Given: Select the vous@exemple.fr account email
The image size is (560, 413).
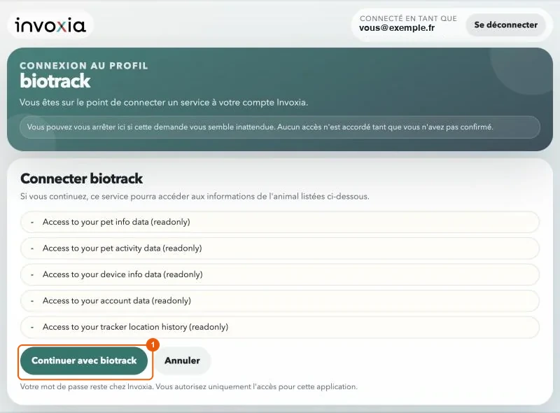Looking at the screenshot, I should (x=397, y=28).
